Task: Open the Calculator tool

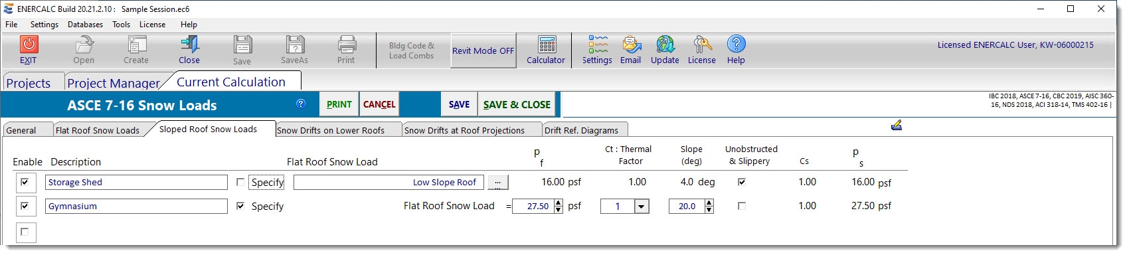Action: (x=547, y=44)
